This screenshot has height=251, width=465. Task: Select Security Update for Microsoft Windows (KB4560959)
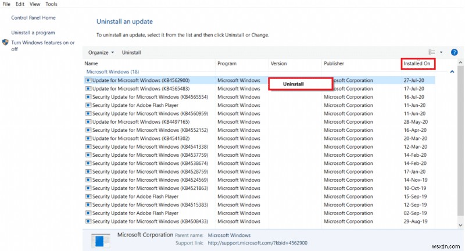click(151, 113)
